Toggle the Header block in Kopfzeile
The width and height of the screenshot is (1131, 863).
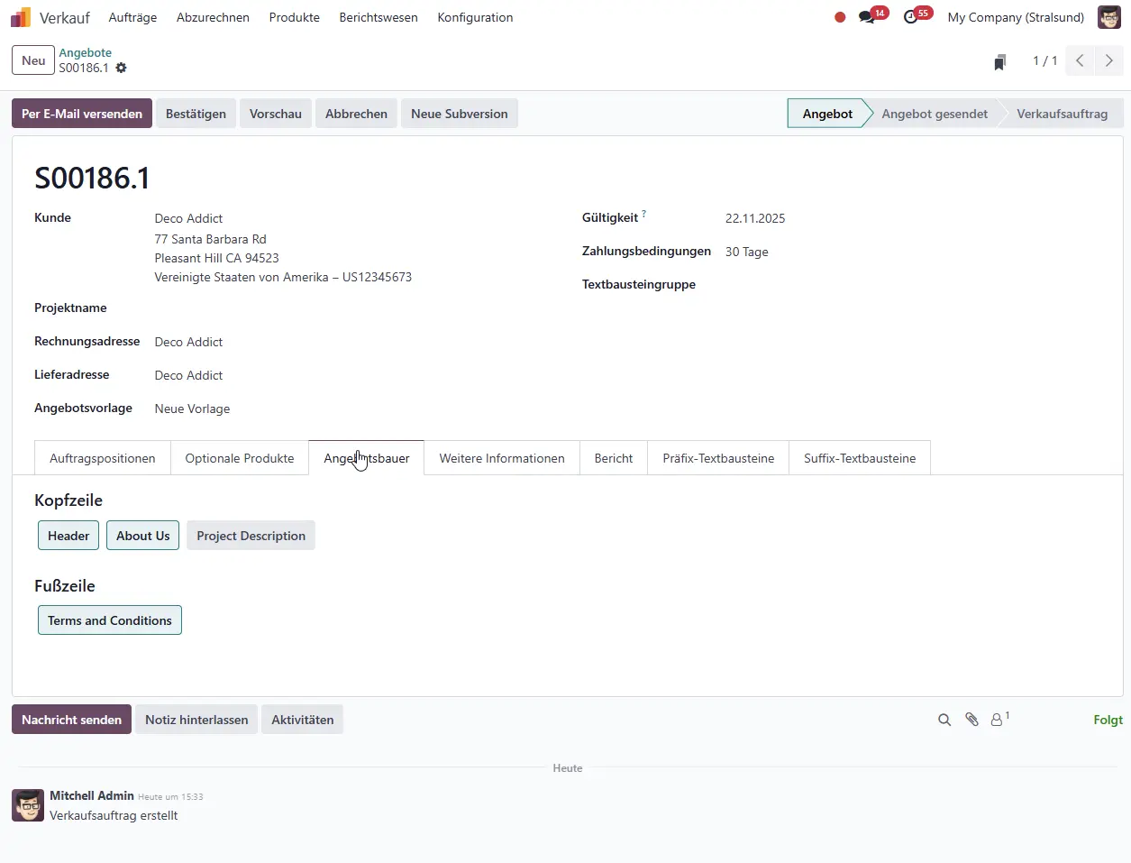[x=68, y=536]
